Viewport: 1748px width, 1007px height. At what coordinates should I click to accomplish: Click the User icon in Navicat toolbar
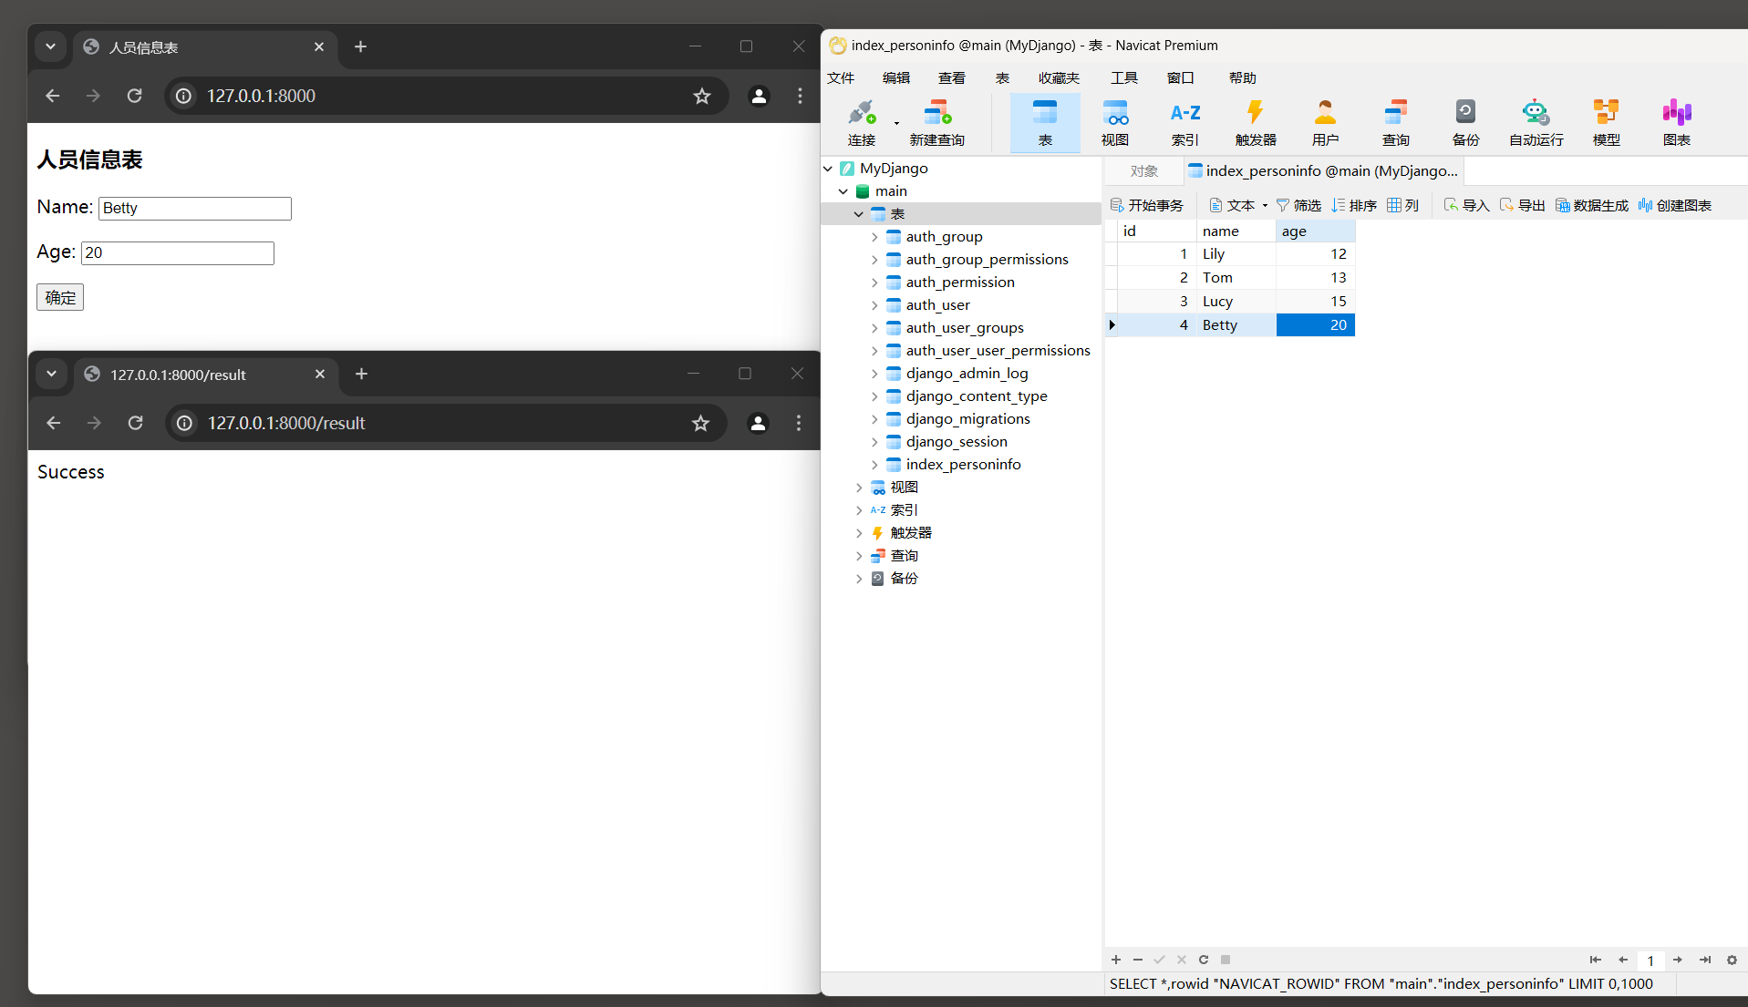pyautogui.click(x=1325, y=122)
